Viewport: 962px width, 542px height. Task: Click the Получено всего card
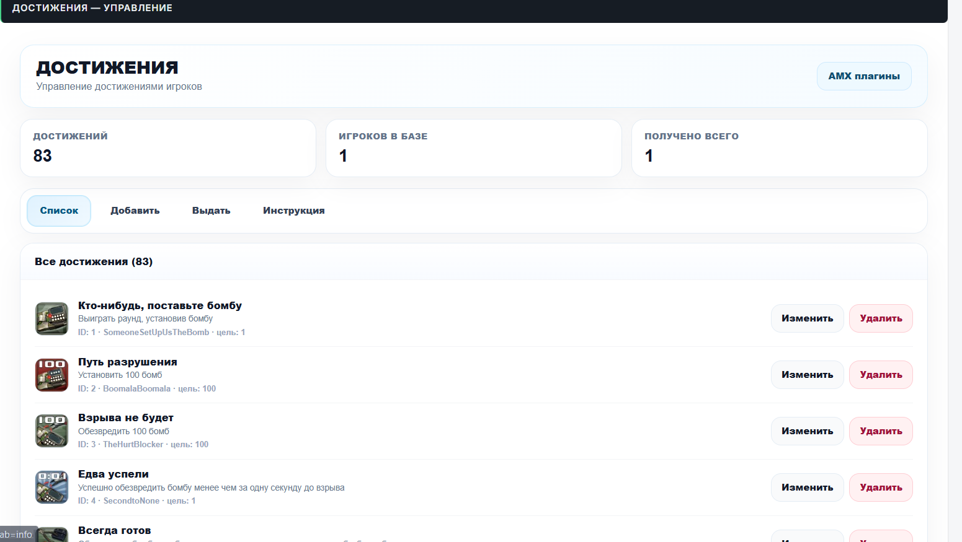tap(780, 148)
